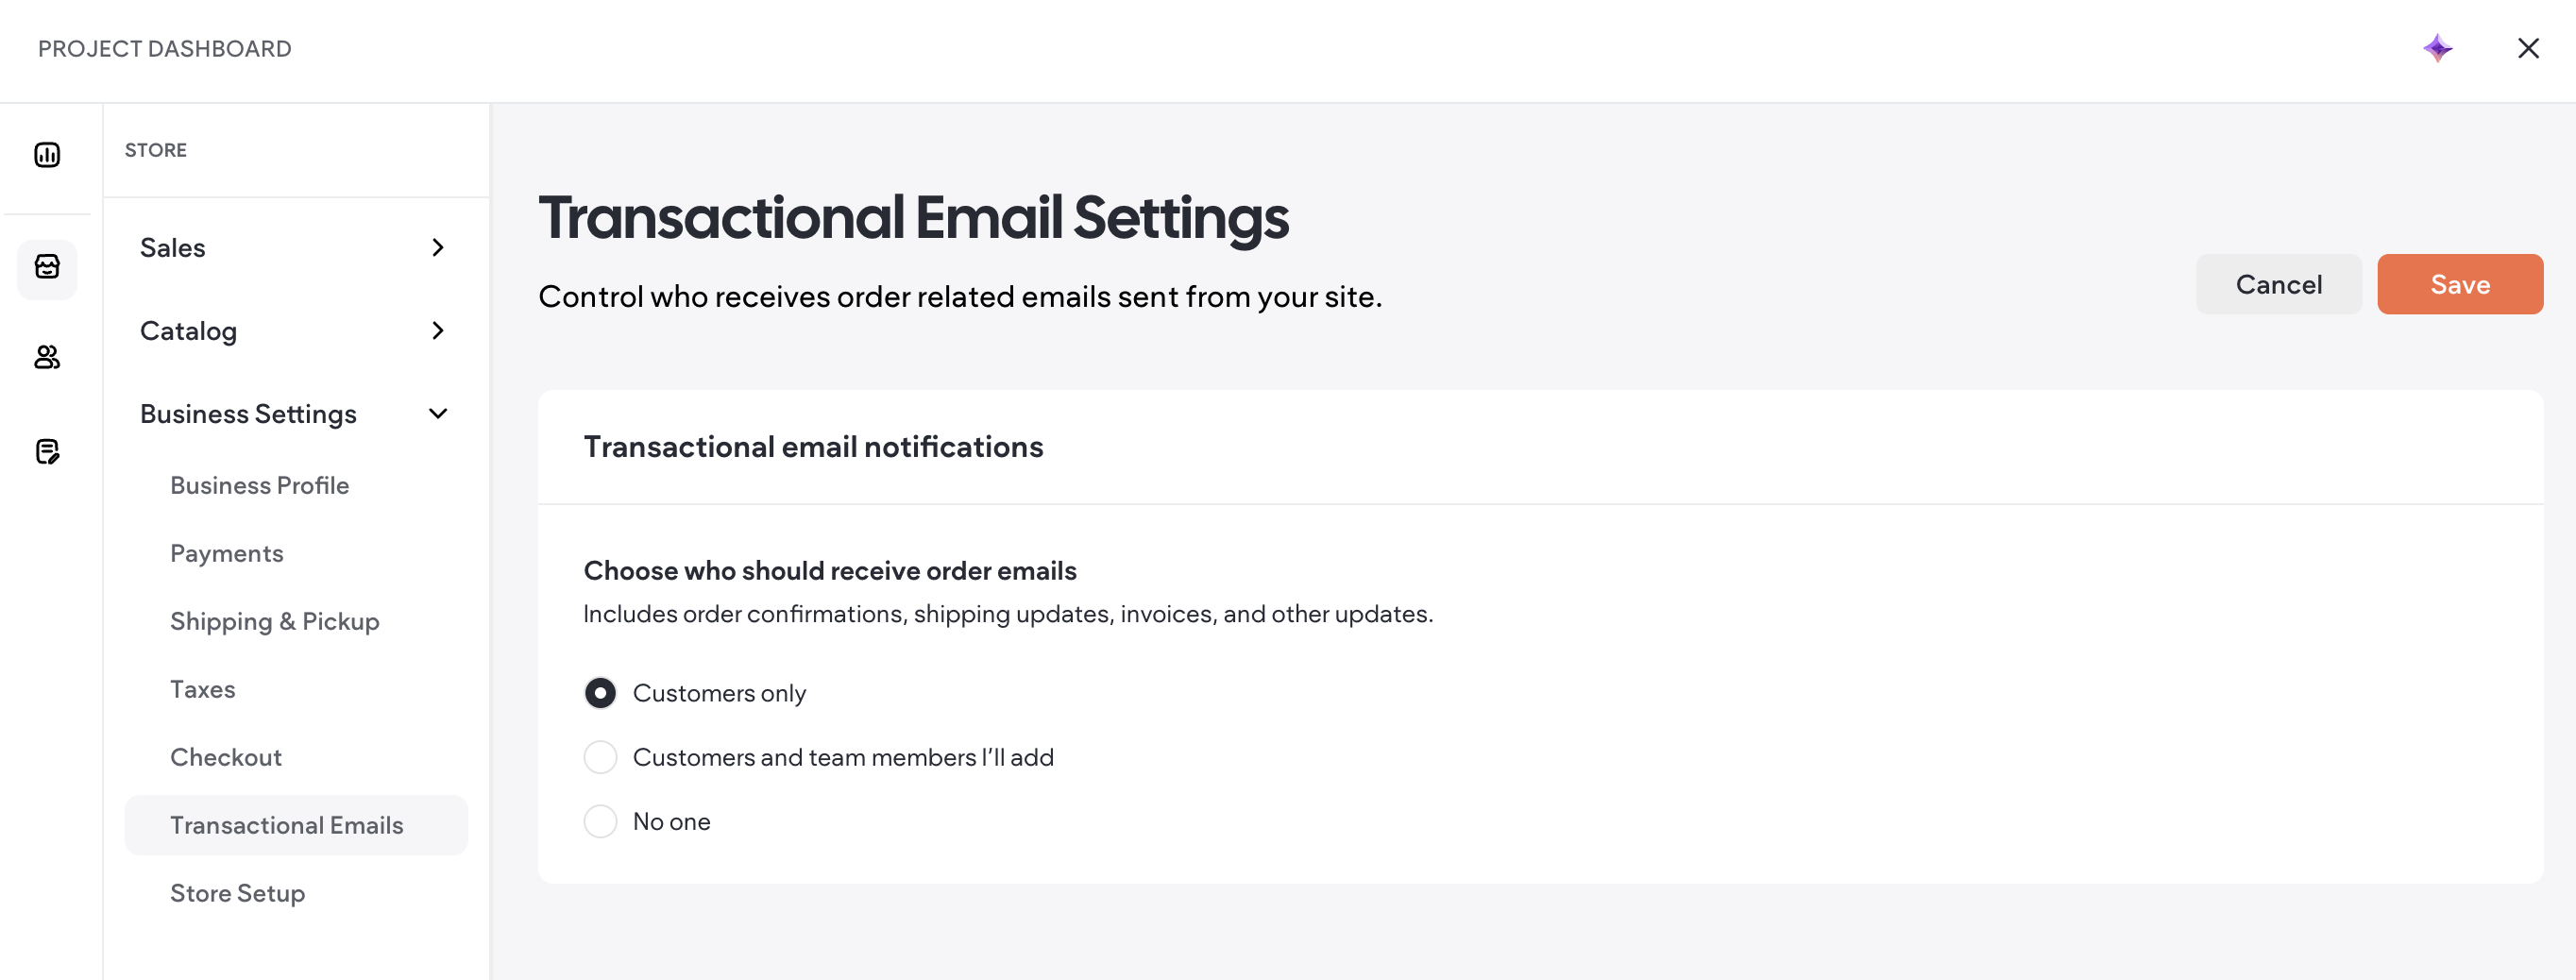Expand the Sales menu chevron

click(438, 247)
